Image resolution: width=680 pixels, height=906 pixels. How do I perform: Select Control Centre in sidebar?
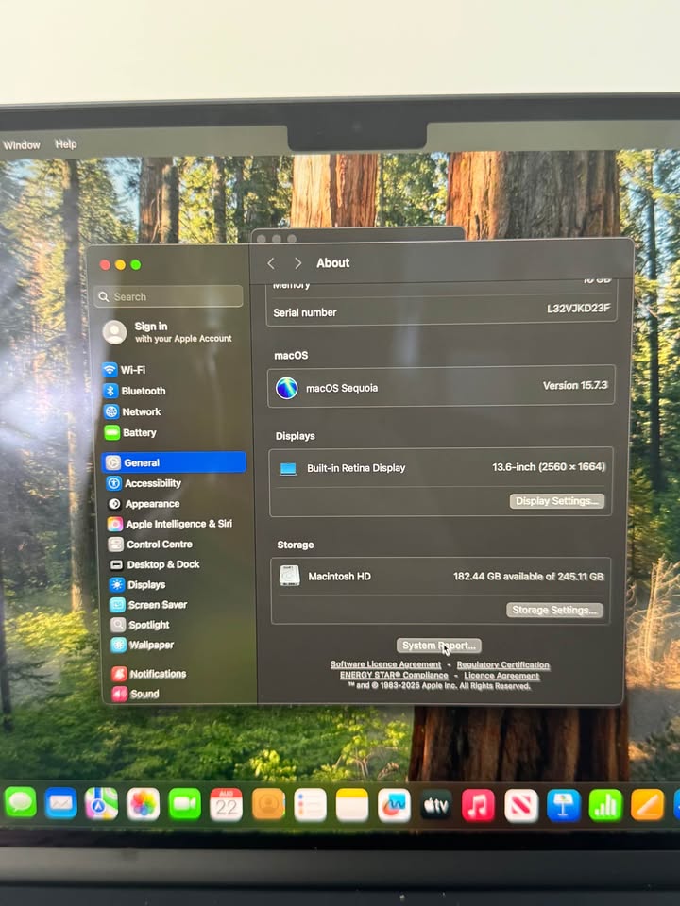tap(150, 545)
